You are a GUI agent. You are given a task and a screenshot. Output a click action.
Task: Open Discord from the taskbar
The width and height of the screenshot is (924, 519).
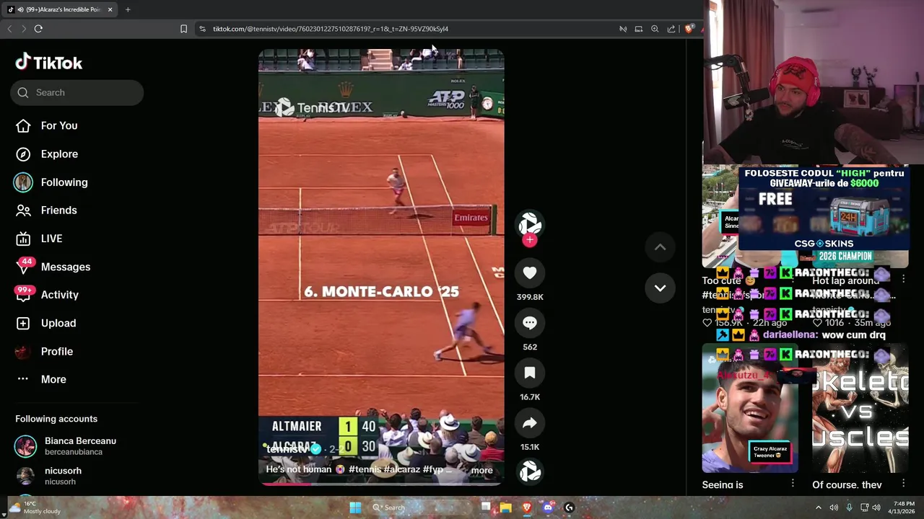(x=548, y=507)
